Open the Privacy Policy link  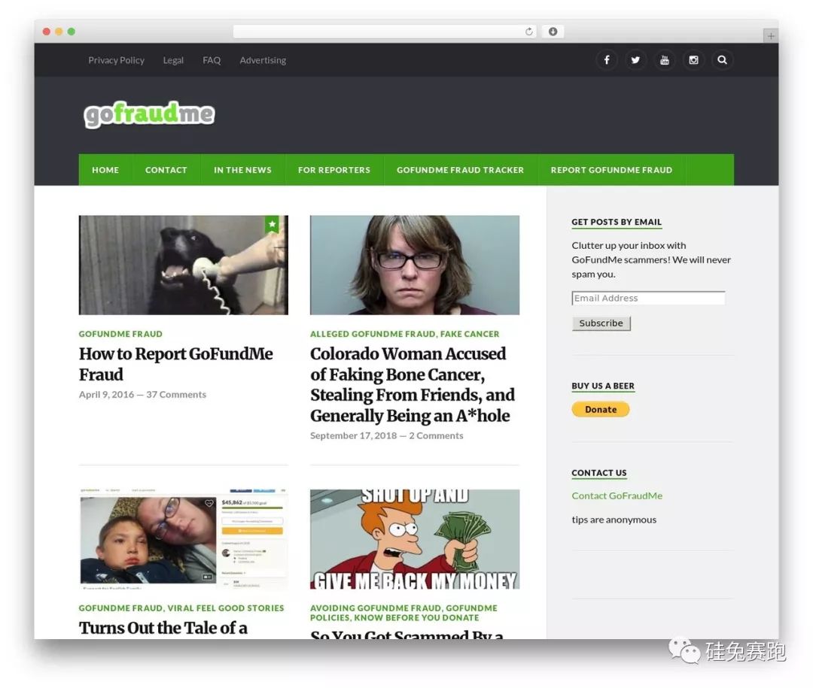tap(116, 60)
